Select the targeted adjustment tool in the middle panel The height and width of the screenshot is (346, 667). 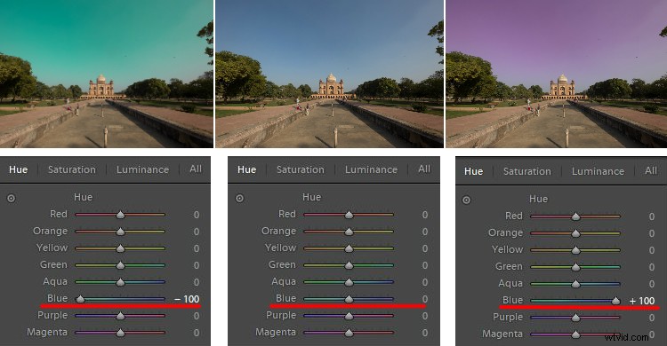(239, 198)
